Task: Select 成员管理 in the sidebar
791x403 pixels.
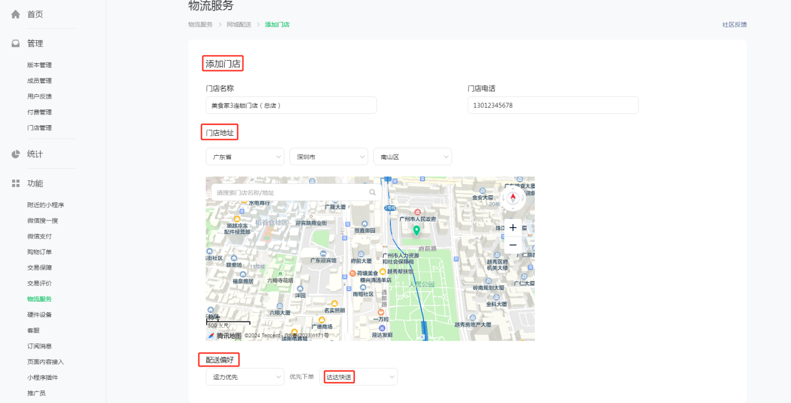Action: click(39, 81)
